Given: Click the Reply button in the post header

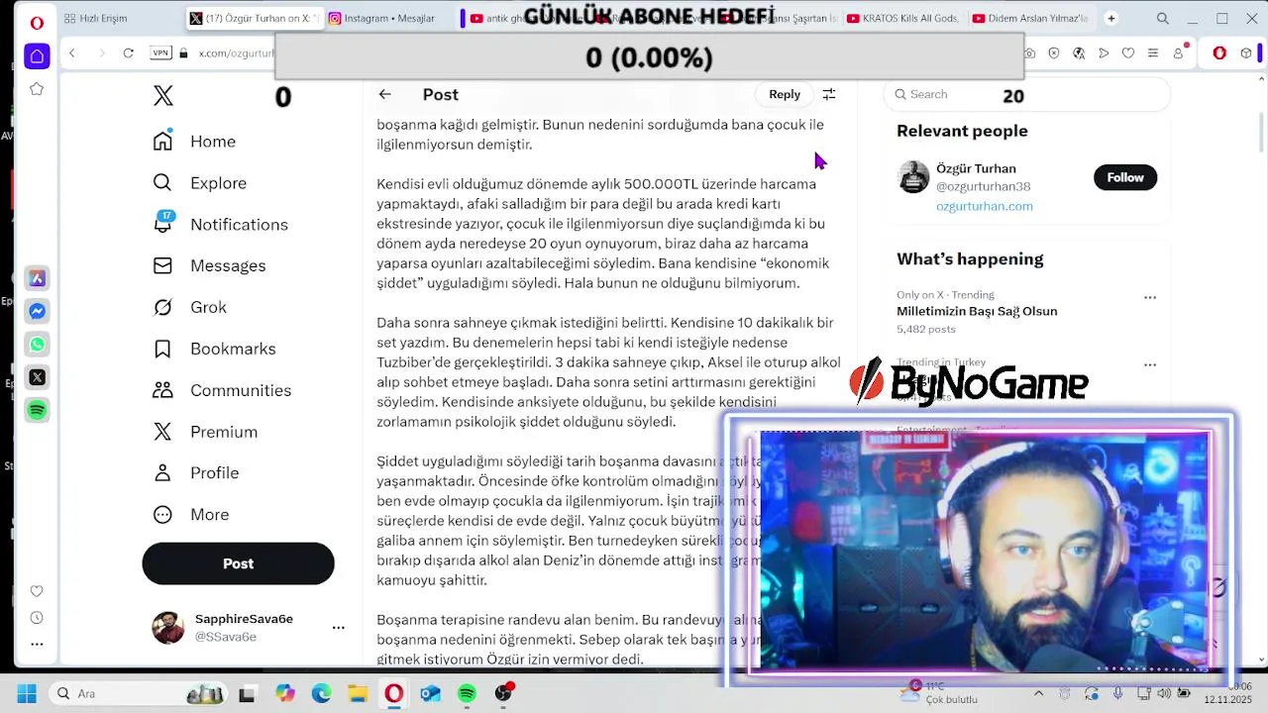Looking at the screenshot, I should [x=785, y=94].
